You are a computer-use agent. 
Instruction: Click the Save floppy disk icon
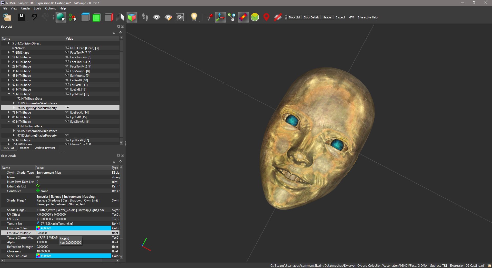point(21,17)
